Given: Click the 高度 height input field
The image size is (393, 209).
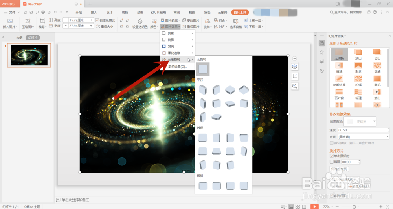Looking at the screenshot, I should [x=78, y=20].
